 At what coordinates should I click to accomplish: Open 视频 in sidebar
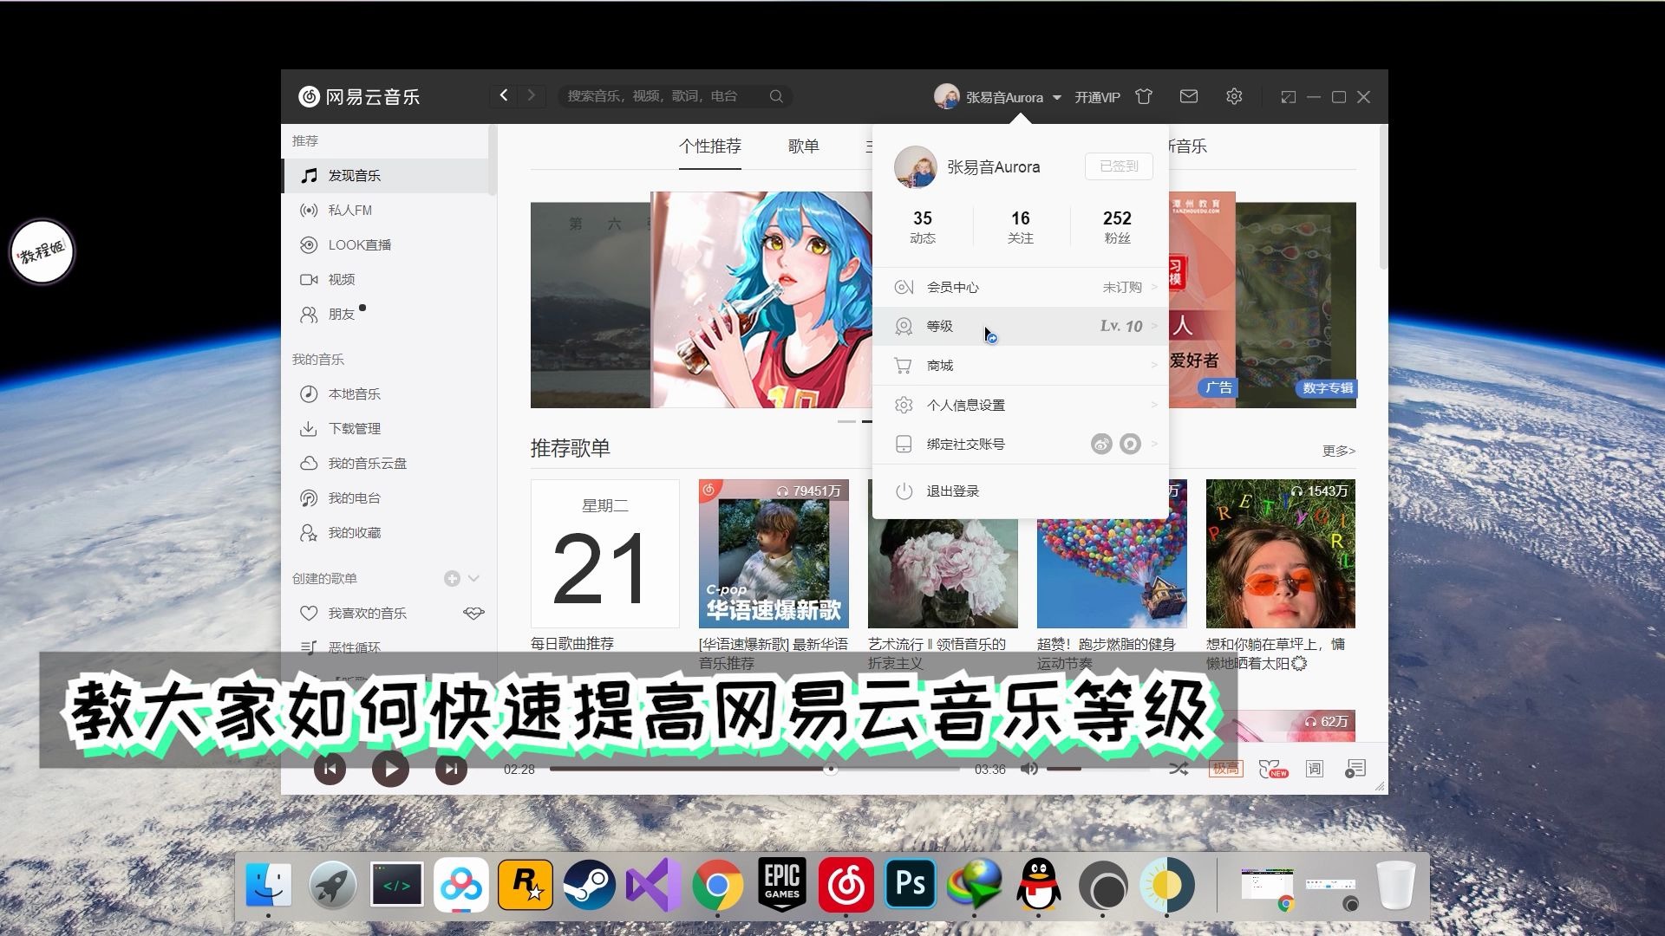tap(387, 279)
